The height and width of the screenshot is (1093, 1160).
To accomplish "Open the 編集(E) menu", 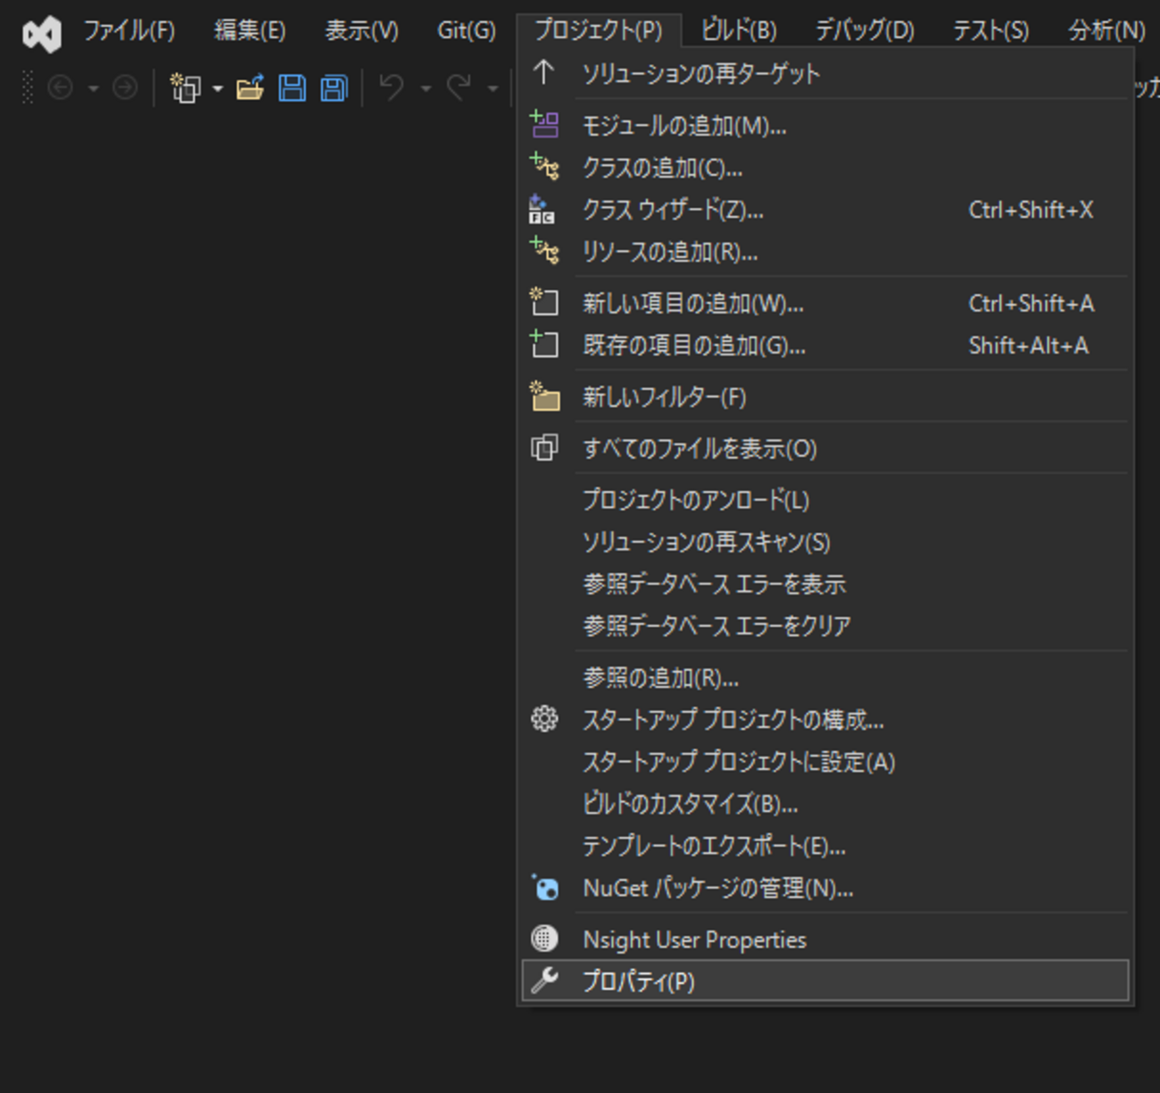I will pyautogui.click(x=250, y=31).
